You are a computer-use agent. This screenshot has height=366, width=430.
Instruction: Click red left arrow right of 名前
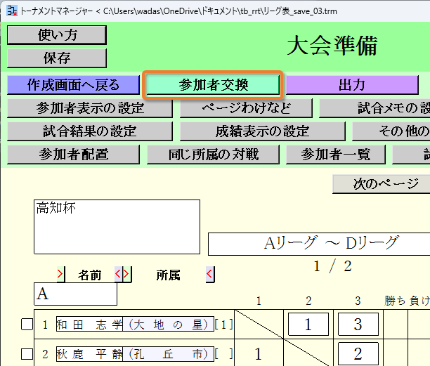click(x=118, y=274)
